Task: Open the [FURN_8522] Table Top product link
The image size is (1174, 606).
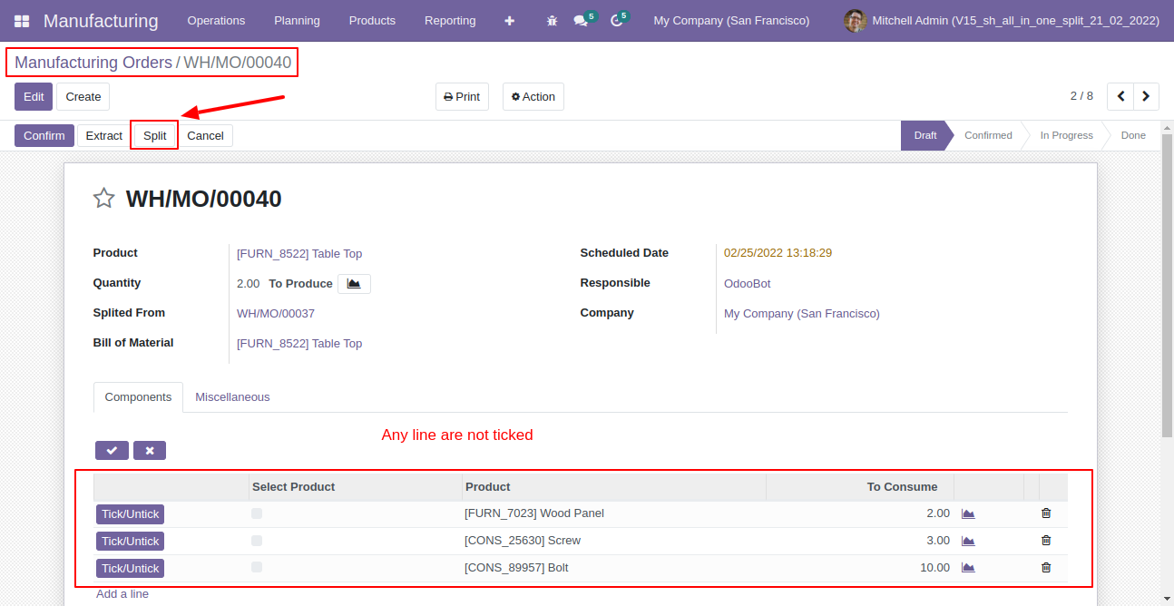Action: click(299, 254)
